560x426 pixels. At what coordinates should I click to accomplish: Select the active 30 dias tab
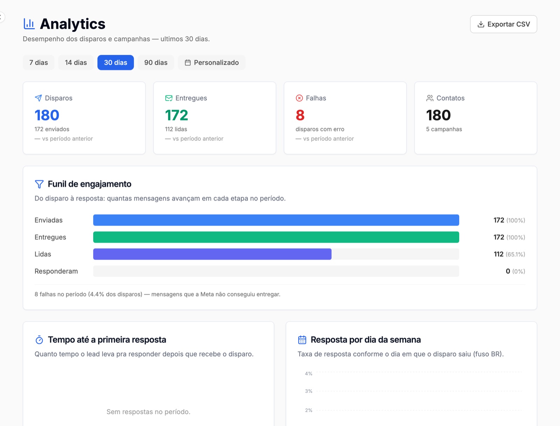click(x=115, y=63)
